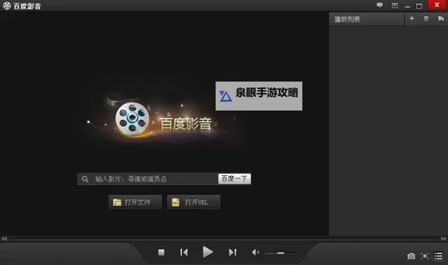The height and width of the screenshot is (265, 448).
Task: Adjust the volume slider
Action: pos(280,253)
